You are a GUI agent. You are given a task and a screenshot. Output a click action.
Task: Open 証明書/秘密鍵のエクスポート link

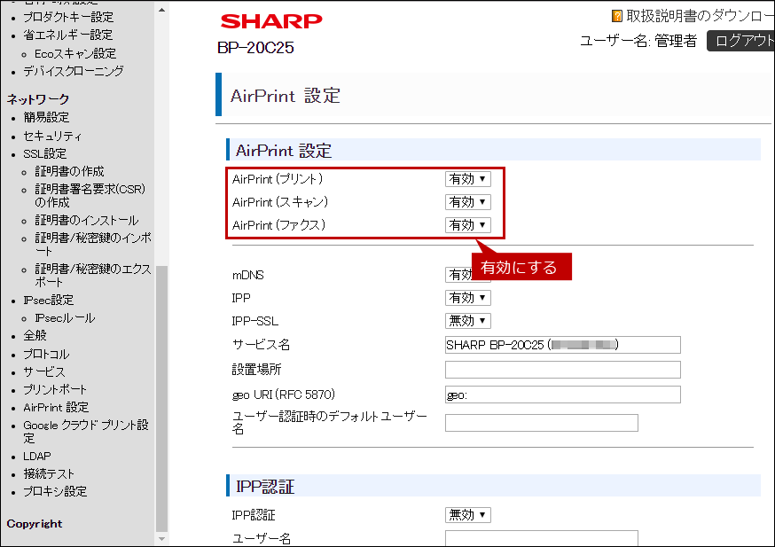click(93, 275)
